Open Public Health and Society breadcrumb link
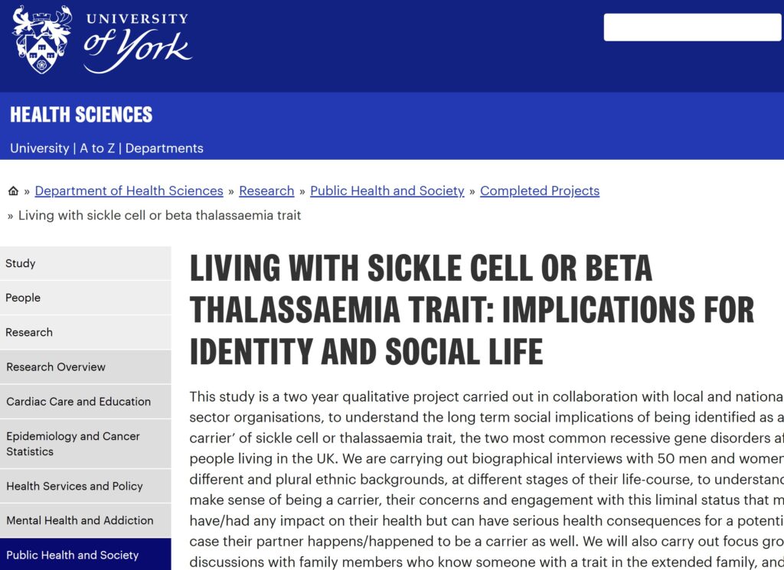 click(x=387, y=191)
